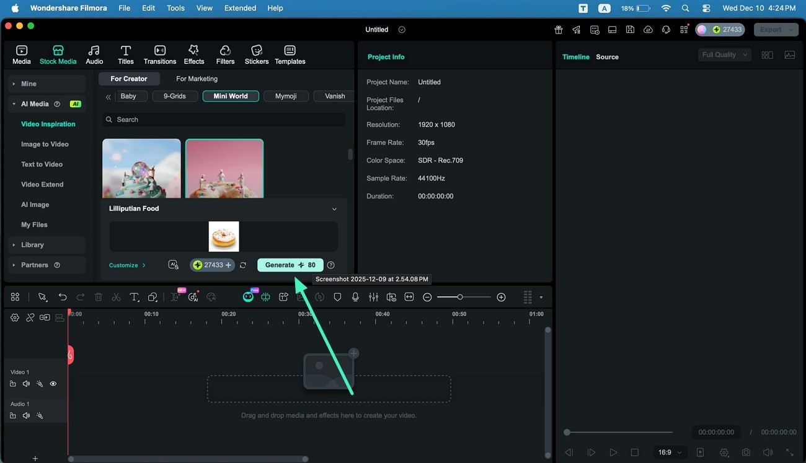The width and height of the screenshot is (806, 463).
Task: Open the 16:9 aspect ratio dropdown
Action: [x=670, y=452]
